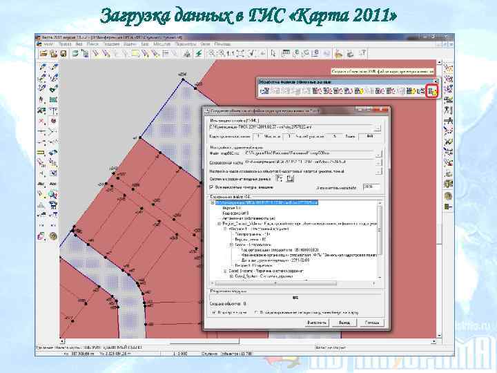The width and height of the screenshot is (497, 373).
Task: Click the Выполнить button
Action: pyautogui.click(x=316, y=323)
